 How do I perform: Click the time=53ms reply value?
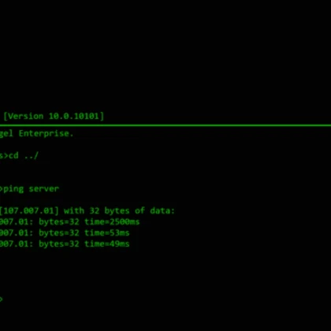(107, 232)
